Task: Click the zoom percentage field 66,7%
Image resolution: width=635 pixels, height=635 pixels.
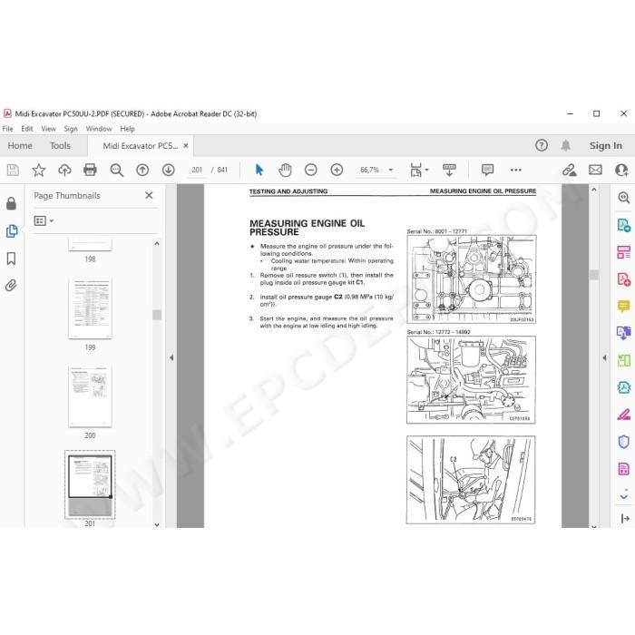Action: pos(370,171)
